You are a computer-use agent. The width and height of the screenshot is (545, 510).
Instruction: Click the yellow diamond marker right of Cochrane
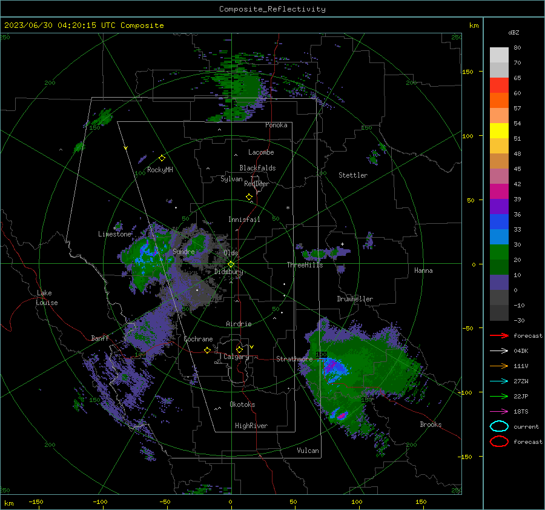(207, 350)
